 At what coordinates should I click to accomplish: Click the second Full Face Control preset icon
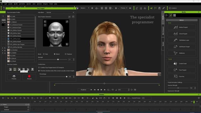coord(15,69)
